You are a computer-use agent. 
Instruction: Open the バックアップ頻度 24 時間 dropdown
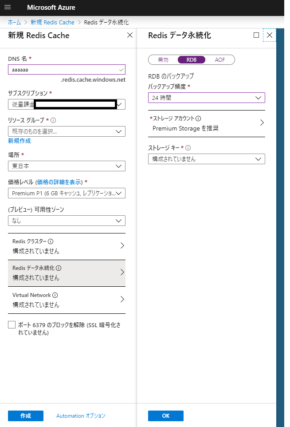pos(207,98)
